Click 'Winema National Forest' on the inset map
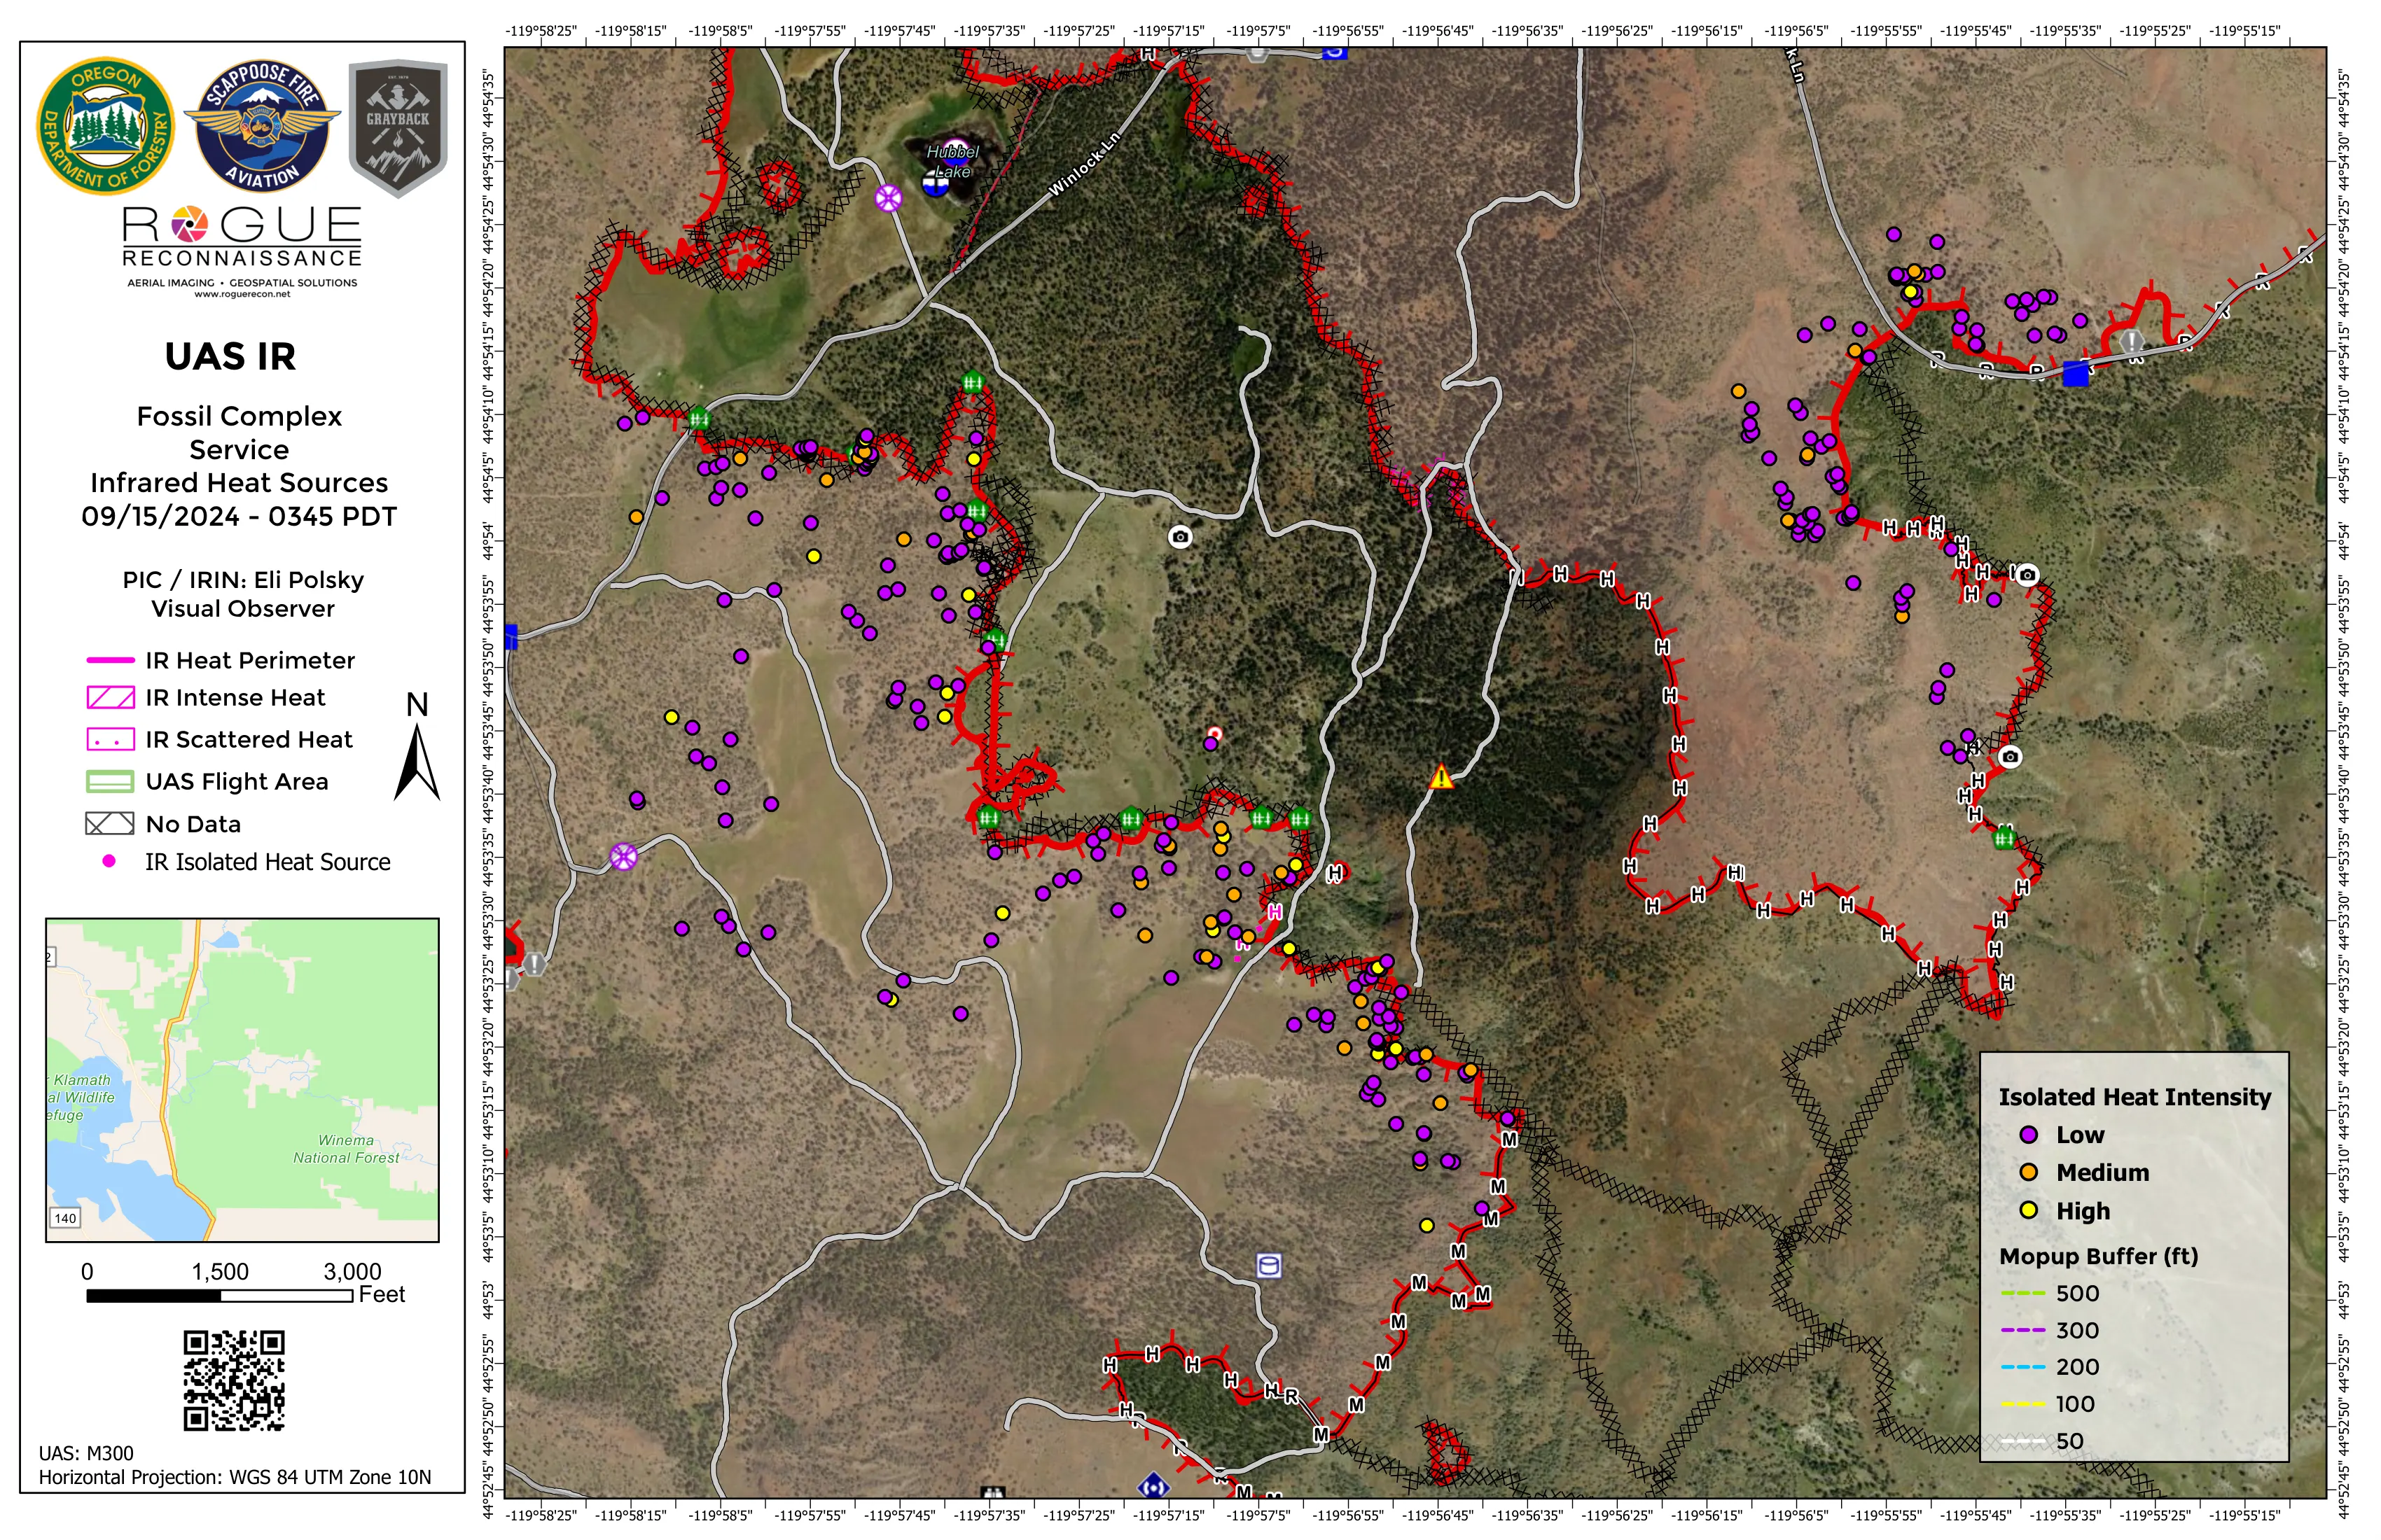Screen dimensions: 2381x1540 click(x=346, y=1149)
